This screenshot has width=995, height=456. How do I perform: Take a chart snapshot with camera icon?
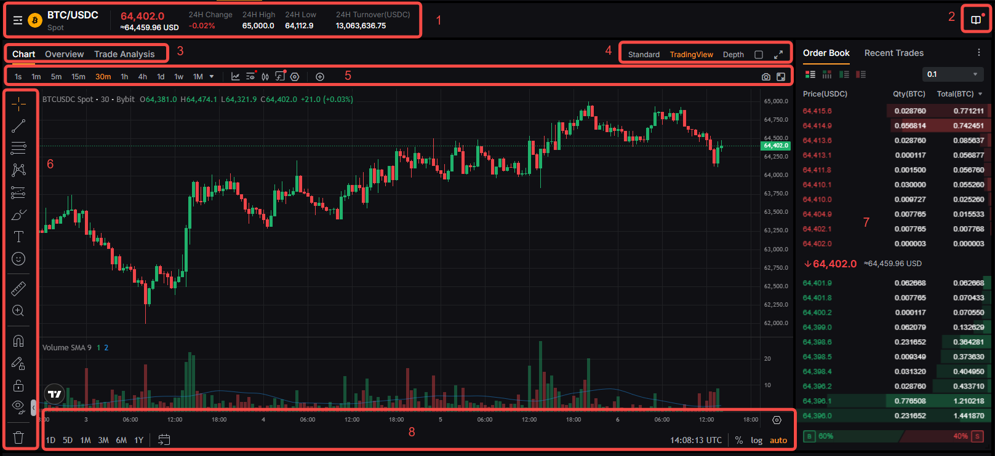[765, 77]
